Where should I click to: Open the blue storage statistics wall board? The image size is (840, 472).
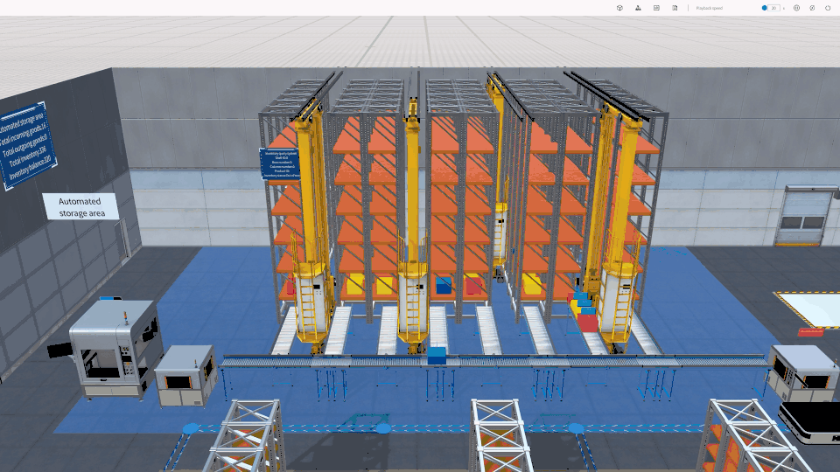click(26, 145)
